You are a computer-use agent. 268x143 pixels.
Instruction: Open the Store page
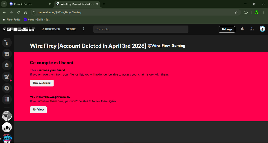[71, 29]
